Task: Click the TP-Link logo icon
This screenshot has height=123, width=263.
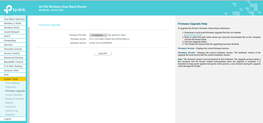Action: coord(7,10)
